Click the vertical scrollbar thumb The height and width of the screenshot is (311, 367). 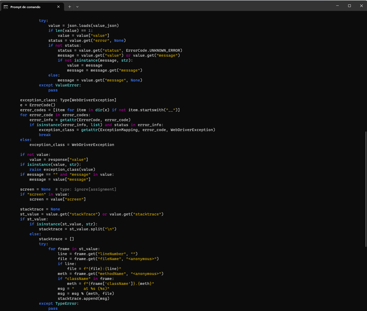(x=366, y=189)
